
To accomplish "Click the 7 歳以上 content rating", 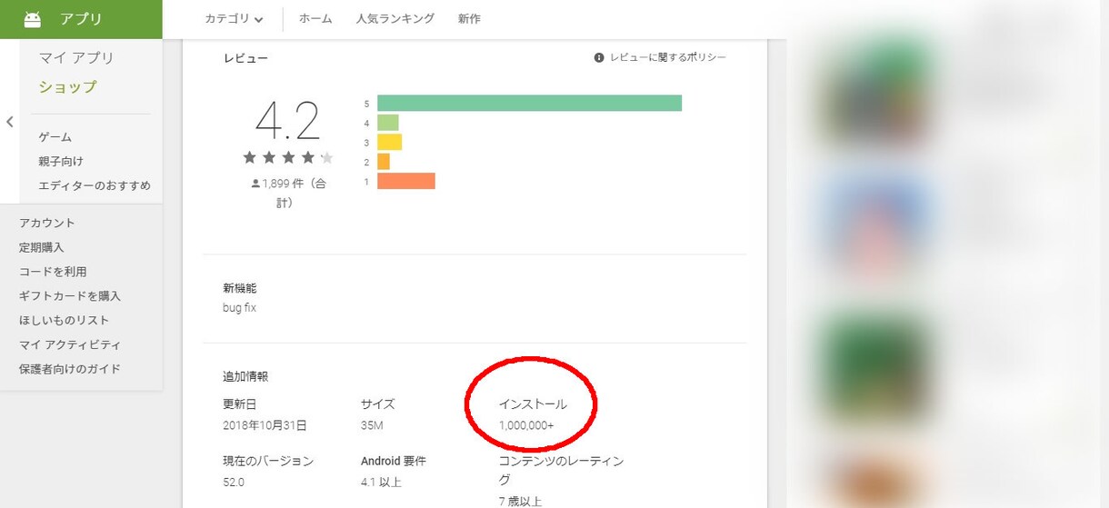I will coord(520,502).
